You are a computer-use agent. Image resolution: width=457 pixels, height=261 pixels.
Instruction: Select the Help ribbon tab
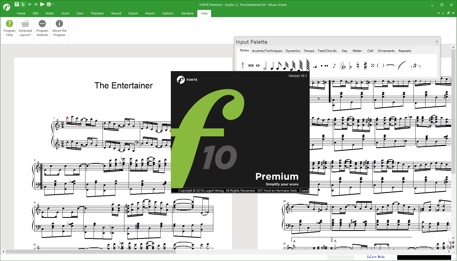(x=204, y=13)
